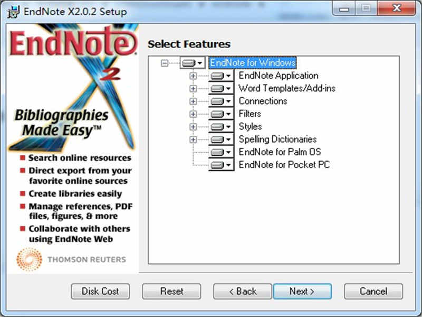This screenshot has width=422, height=317.
Task: Open install options dropdown for Filters
Action: pos(221,114)
